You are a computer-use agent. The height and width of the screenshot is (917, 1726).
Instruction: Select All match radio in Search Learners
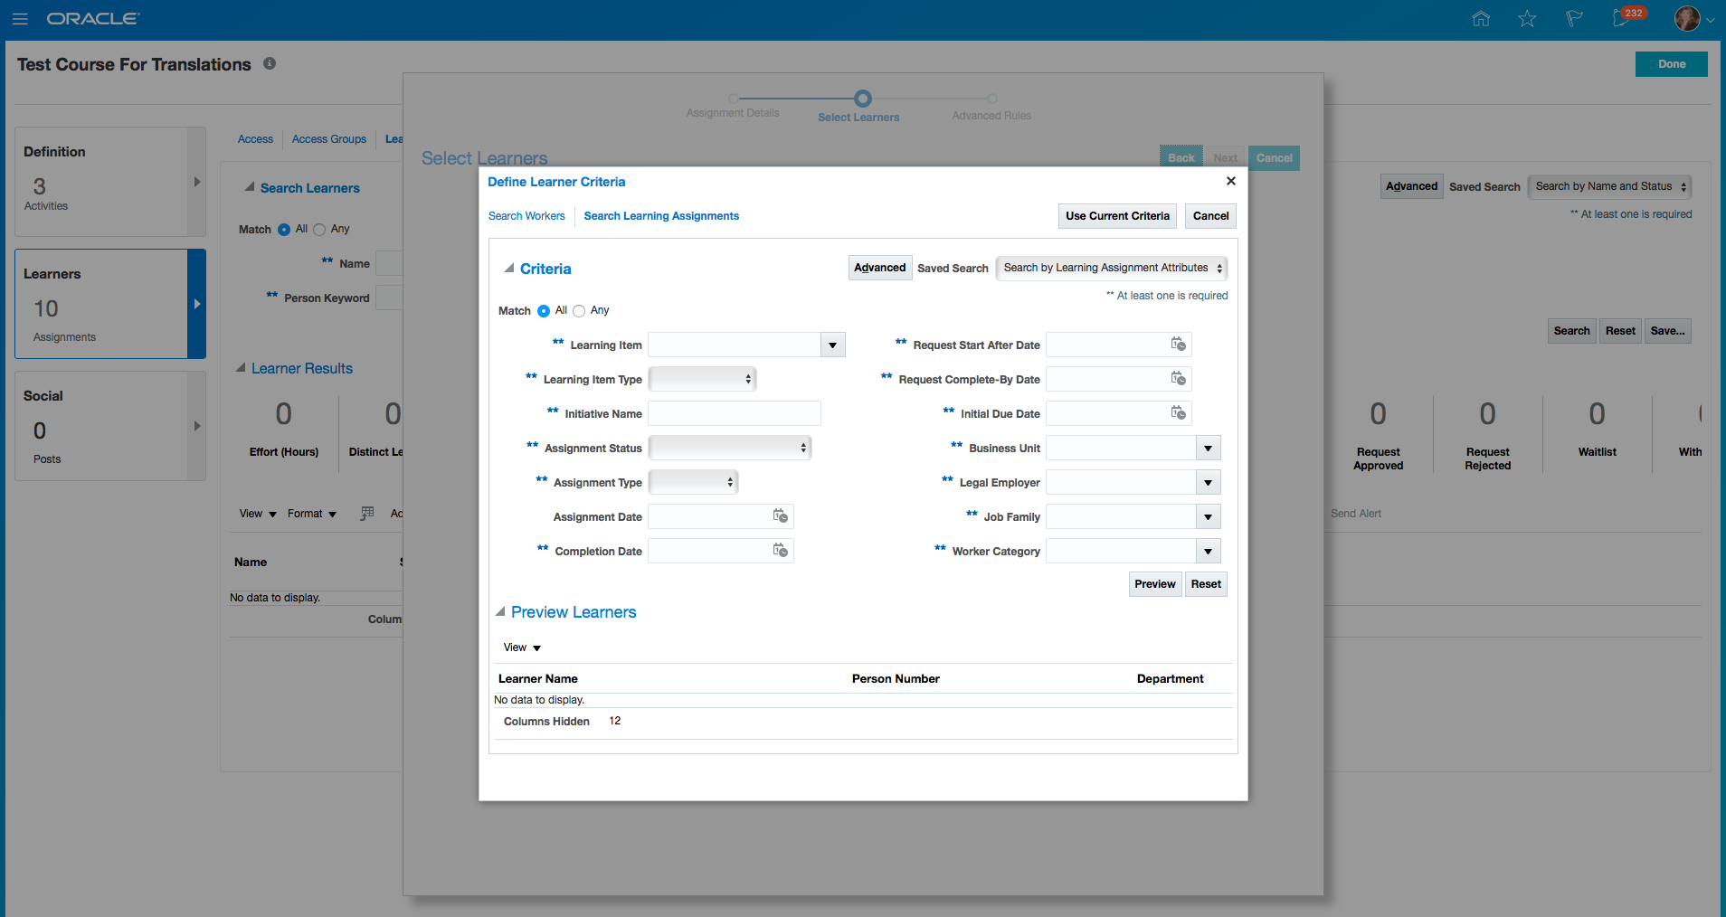[x=284, y=230]
